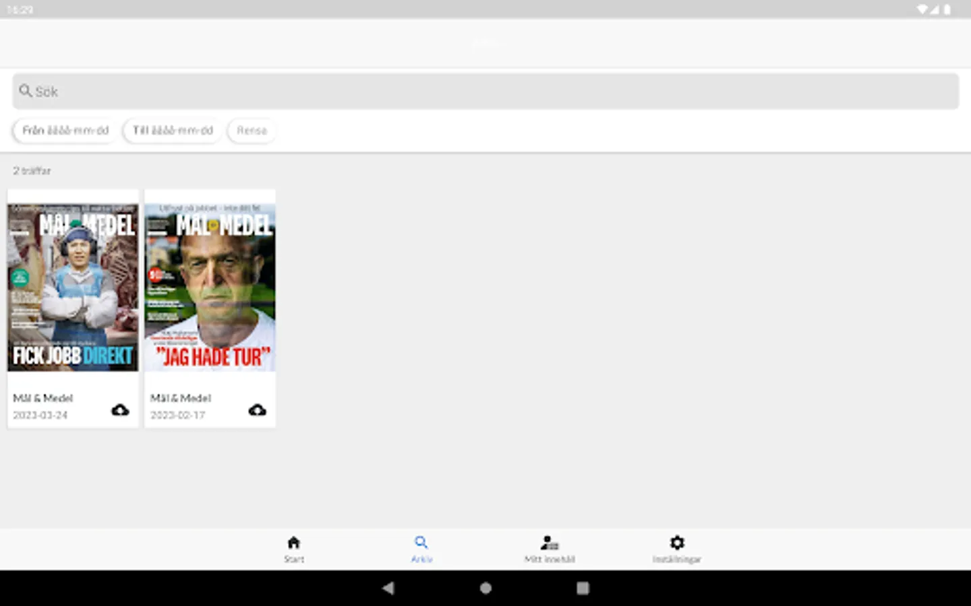Screen dimensions: 971x606
Task: Click the Mål & Medel title dated 2023-02-17
Action: pos(181,398)
